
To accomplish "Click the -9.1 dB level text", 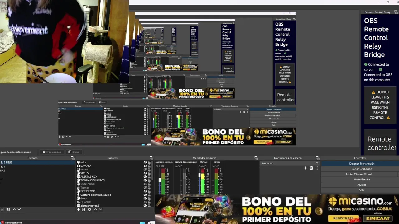I will pos(160,166).
